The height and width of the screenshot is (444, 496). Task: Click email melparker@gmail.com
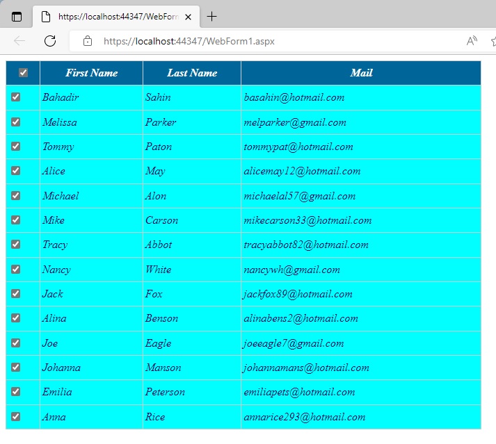(x=295, y=123)
